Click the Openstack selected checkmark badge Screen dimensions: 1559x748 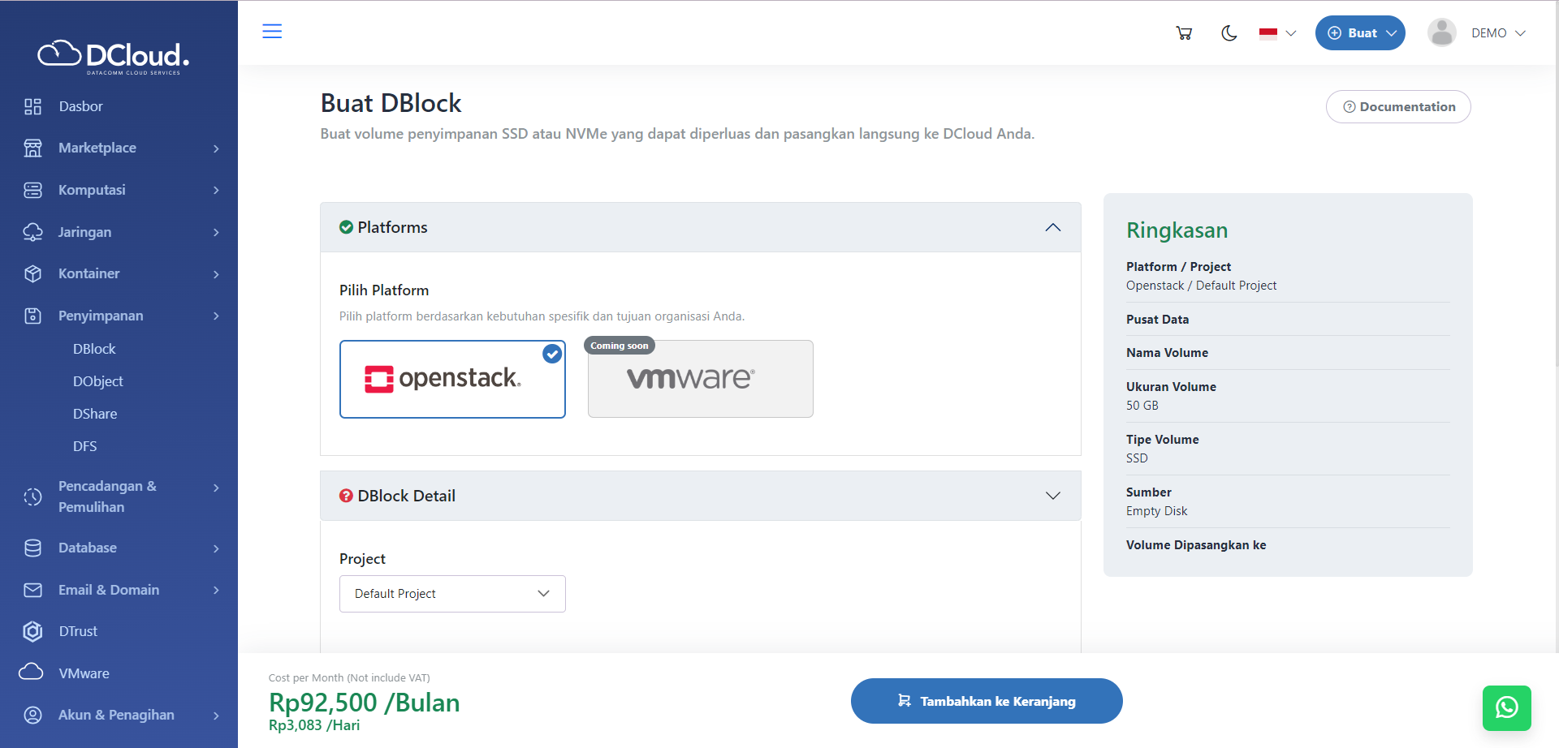[551, 354]
